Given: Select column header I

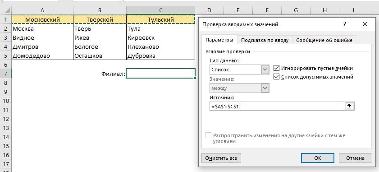Looking at the screenshot, I should coord(354,10).
